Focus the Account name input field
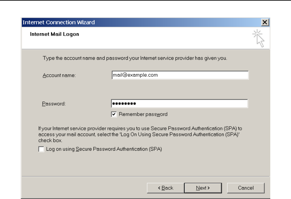 [x=179, y=75]
